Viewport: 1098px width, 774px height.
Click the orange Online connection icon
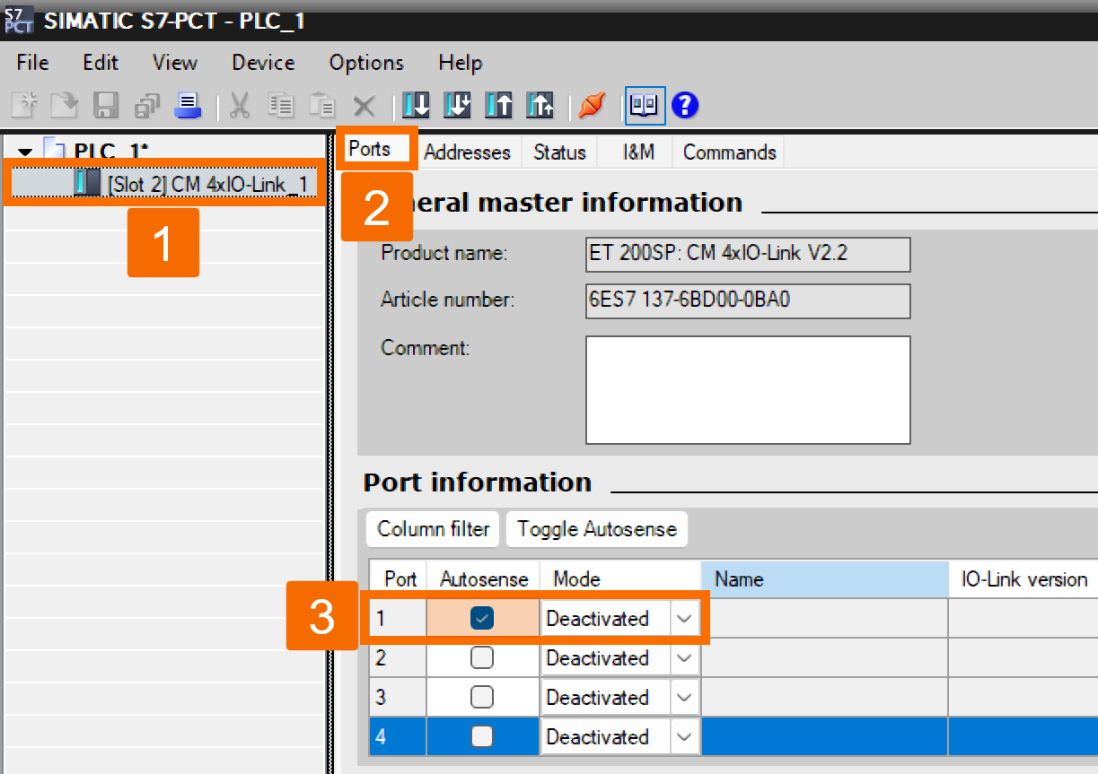592,106
